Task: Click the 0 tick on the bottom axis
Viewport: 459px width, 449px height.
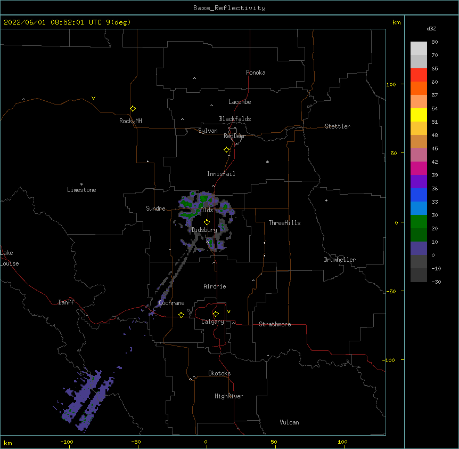Action: click(x=206, y=442)
